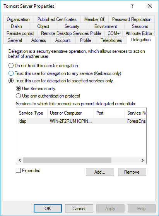This screenshot has width=159, height=216.
Task: Open the Telephones tab
Action: point(111,40)
